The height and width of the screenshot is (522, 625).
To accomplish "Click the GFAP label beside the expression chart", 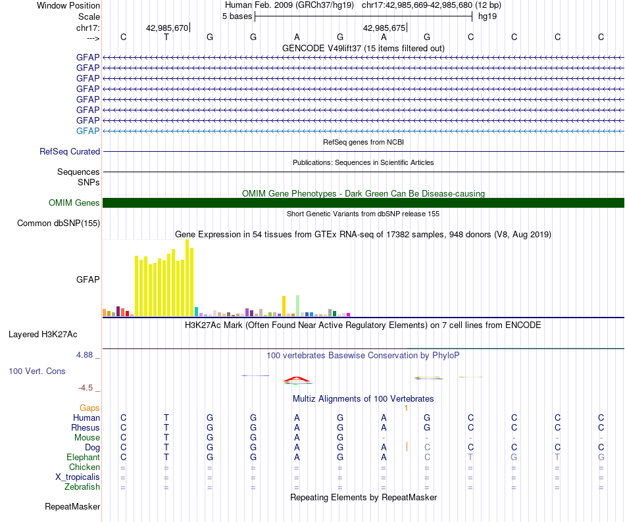I will click(87, 279).
